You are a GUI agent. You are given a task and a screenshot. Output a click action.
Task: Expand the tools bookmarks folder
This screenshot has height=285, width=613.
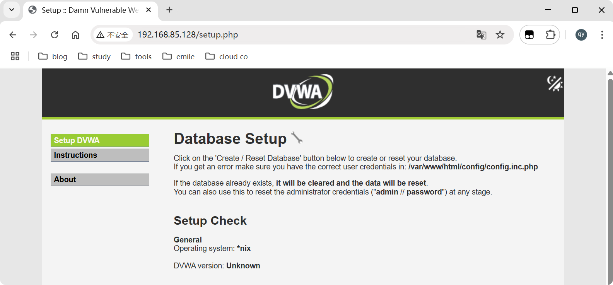click(x=137, y=56)
